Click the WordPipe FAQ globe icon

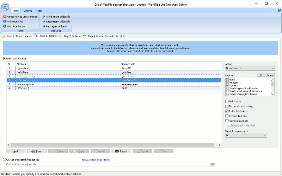click(x=5, y=21)
